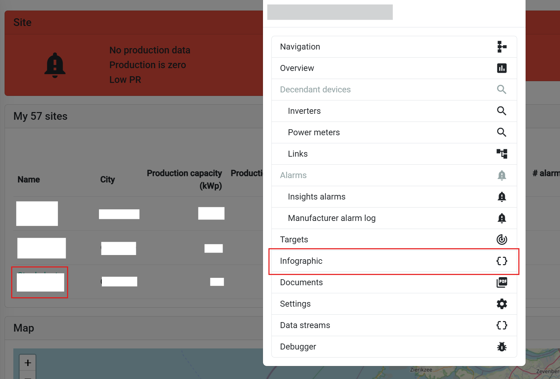Open the Links menu entry
The image size is (560, 379).
point(394,154)
